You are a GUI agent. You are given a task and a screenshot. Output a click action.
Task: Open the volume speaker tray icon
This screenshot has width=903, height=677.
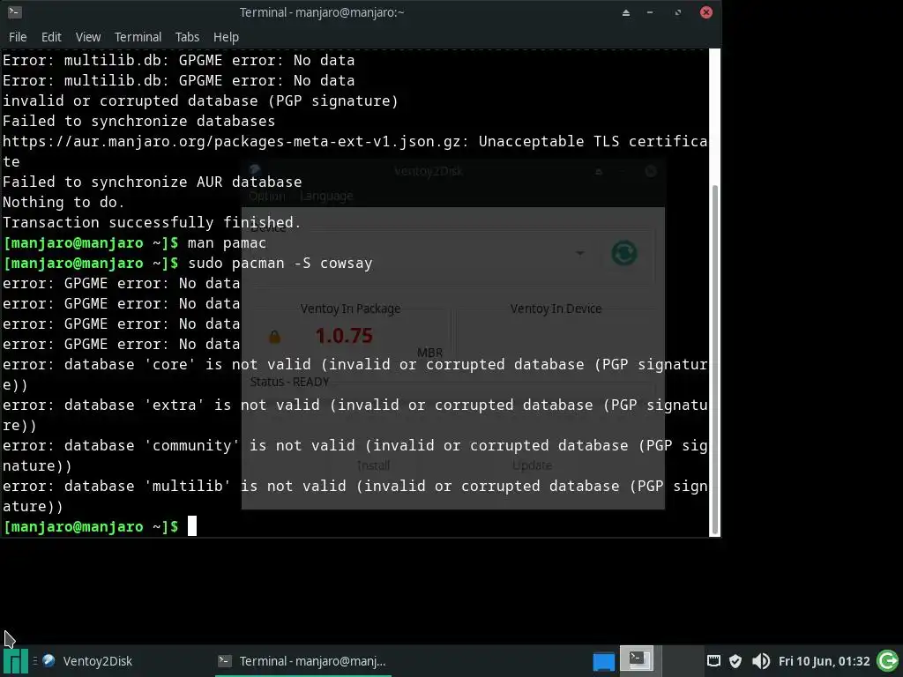tap(761, 661)
